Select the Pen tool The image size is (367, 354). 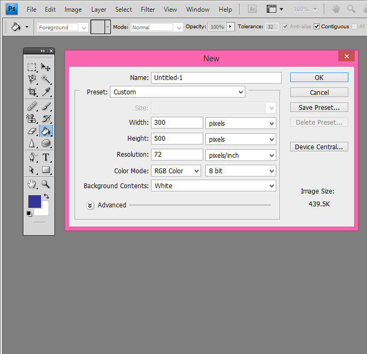tap(32, 157)
